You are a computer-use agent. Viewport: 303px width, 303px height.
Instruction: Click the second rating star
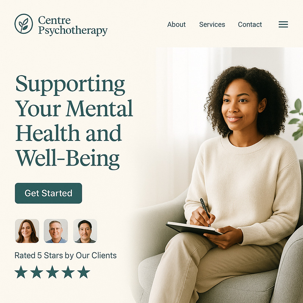click(x=36, y=272)
